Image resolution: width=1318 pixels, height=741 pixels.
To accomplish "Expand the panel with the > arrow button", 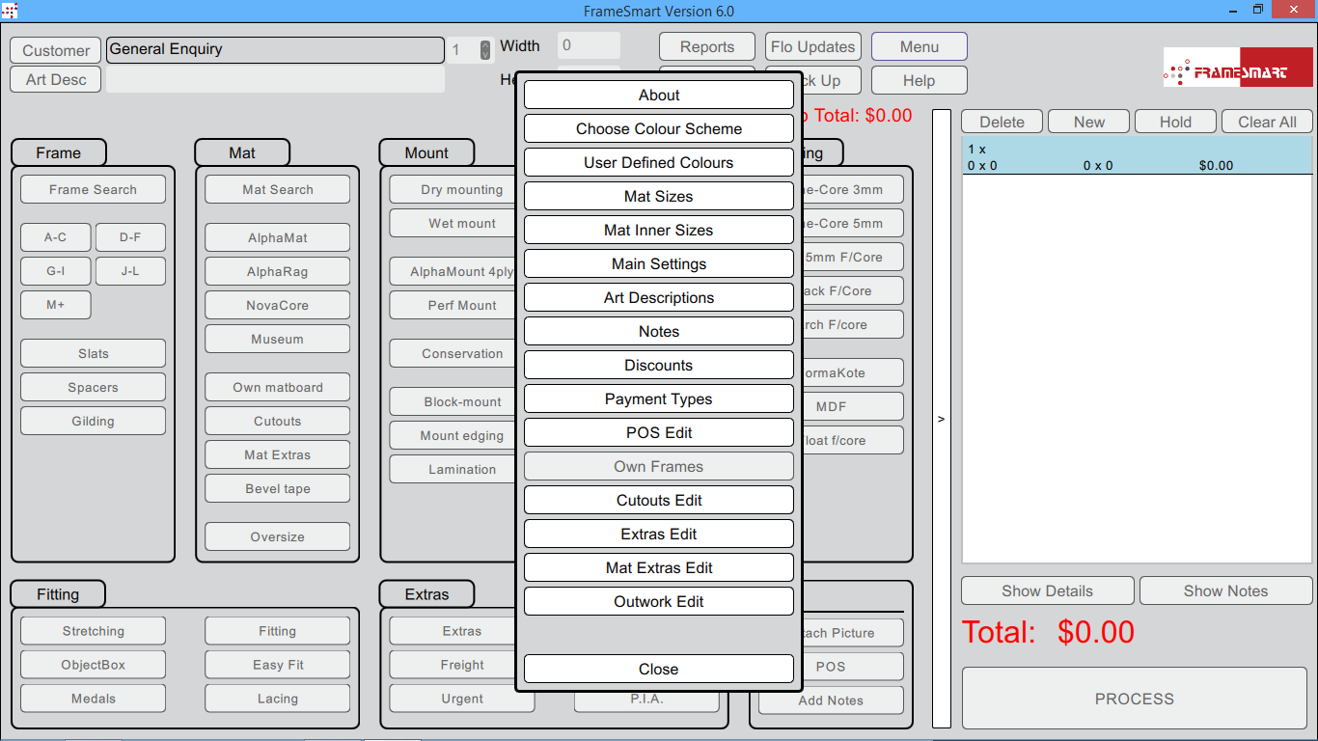I will (942, 419).
